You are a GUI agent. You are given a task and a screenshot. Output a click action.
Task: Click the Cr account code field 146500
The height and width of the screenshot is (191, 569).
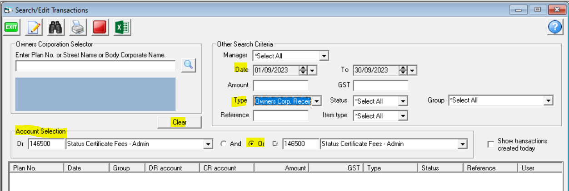click(300, 144)
